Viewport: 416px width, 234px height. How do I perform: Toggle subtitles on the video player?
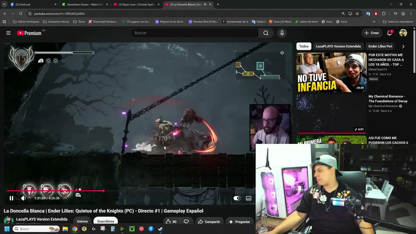point(249,198)
